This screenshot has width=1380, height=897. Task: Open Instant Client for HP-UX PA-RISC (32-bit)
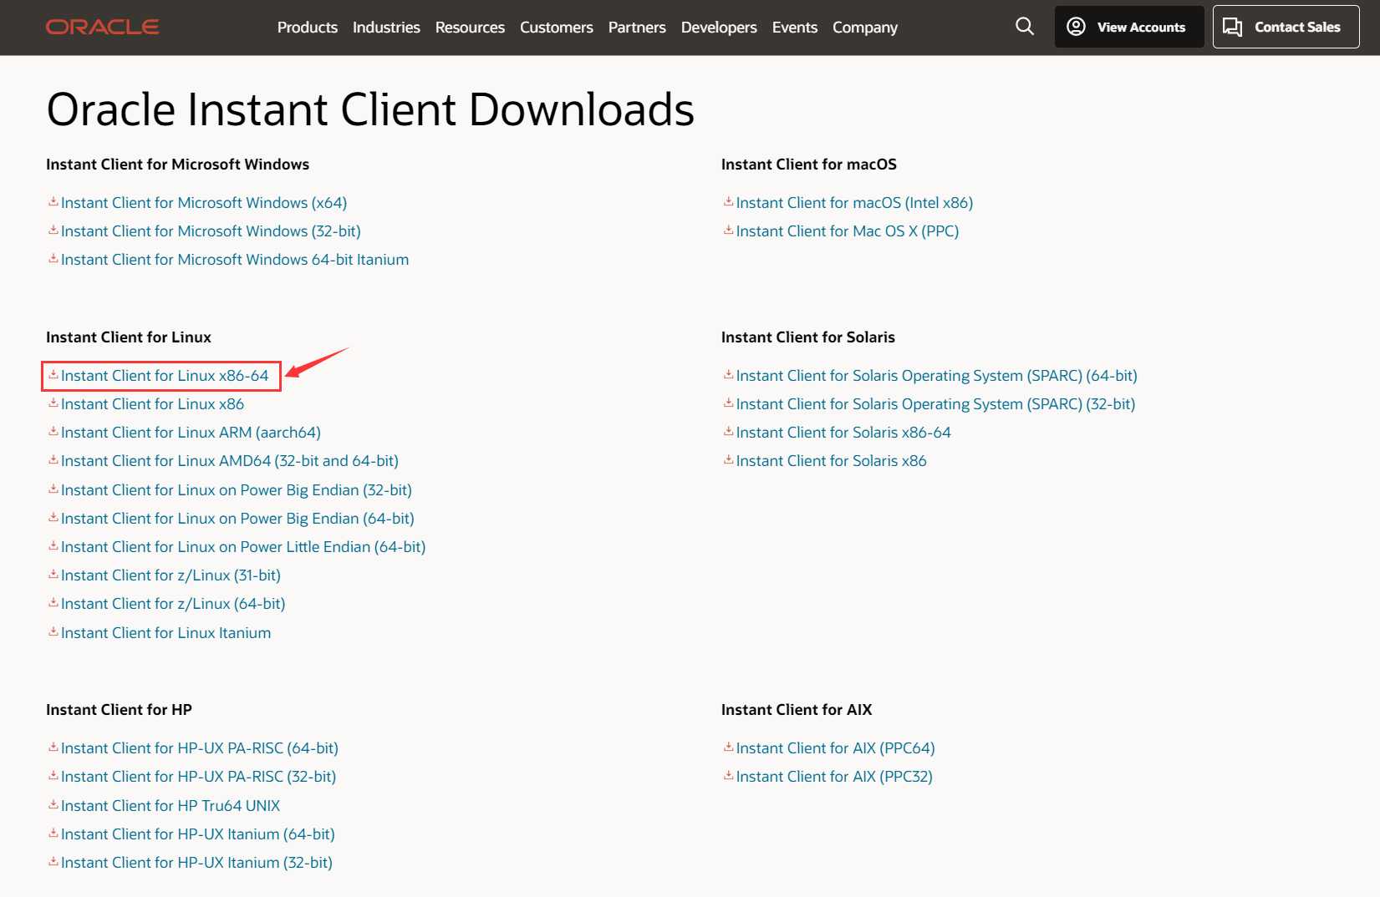coord(199,777)
